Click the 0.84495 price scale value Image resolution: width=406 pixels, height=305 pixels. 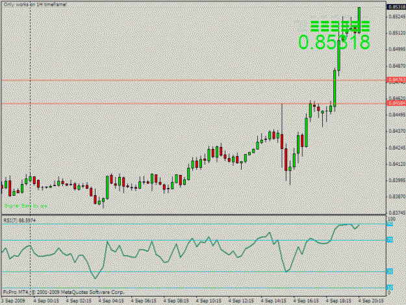pos(397,114)
